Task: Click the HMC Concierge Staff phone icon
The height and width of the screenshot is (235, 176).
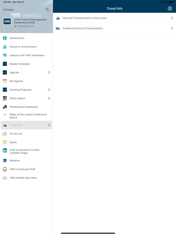Action: (5, 169)
